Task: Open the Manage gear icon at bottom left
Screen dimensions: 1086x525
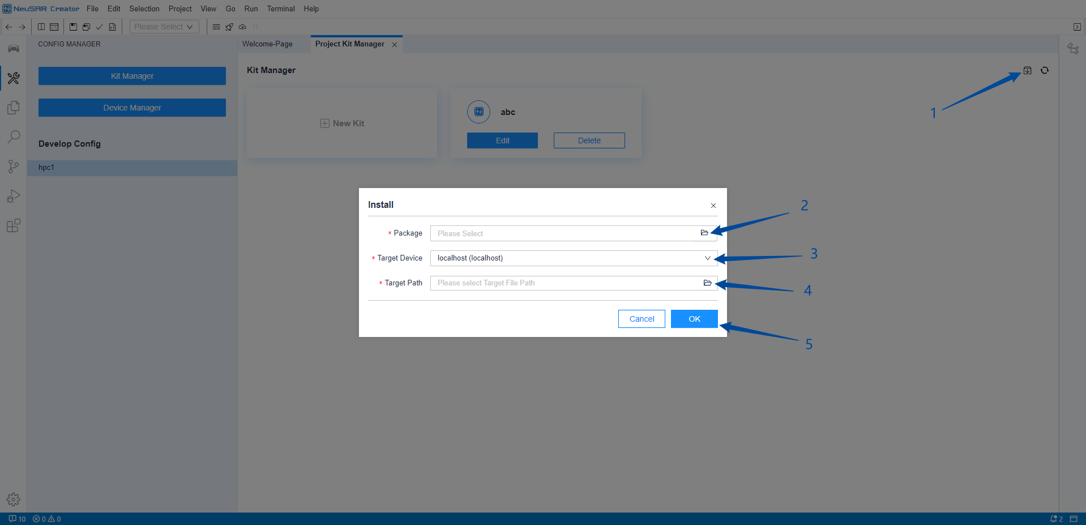Action: point(14,499)
